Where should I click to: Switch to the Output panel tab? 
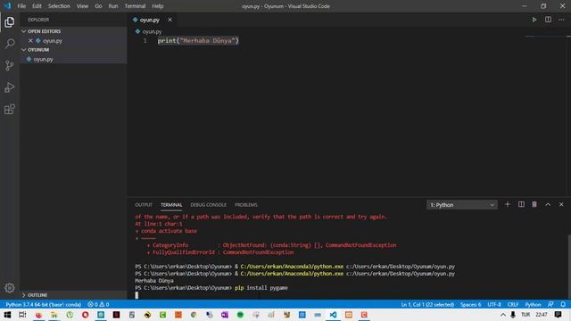(x=144, y=205)
